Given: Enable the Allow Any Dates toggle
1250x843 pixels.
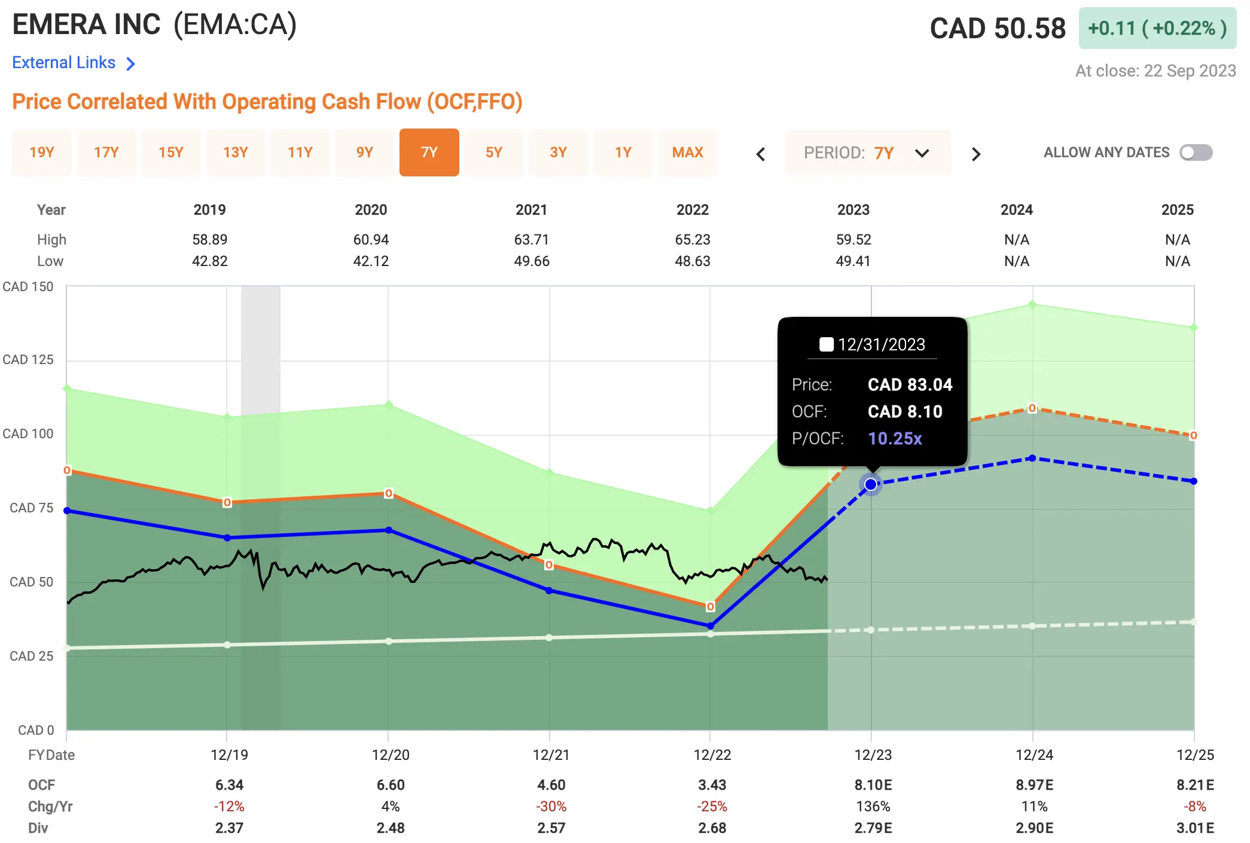Looking at the screenshot, I should coord(1196,152).
